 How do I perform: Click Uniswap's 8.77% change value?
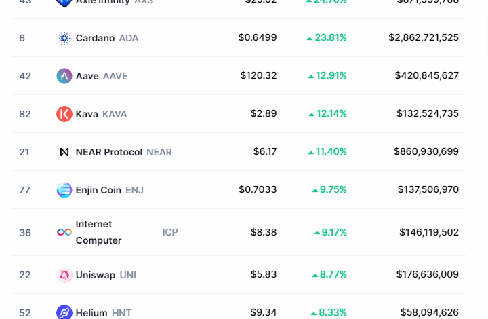pyautogui.click(x=329, y=275)
